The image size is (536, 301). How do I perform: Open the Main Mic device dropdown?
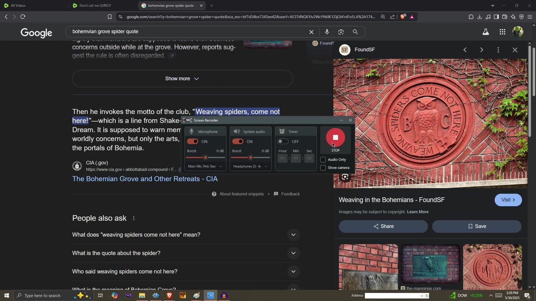click(x=205, y=166)
